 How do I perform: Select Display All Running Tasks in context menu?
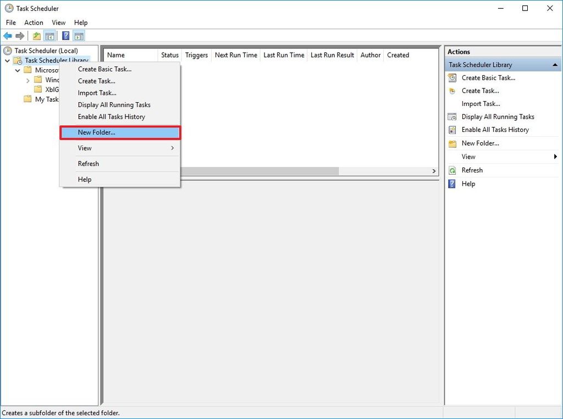(x=120, y=105)
